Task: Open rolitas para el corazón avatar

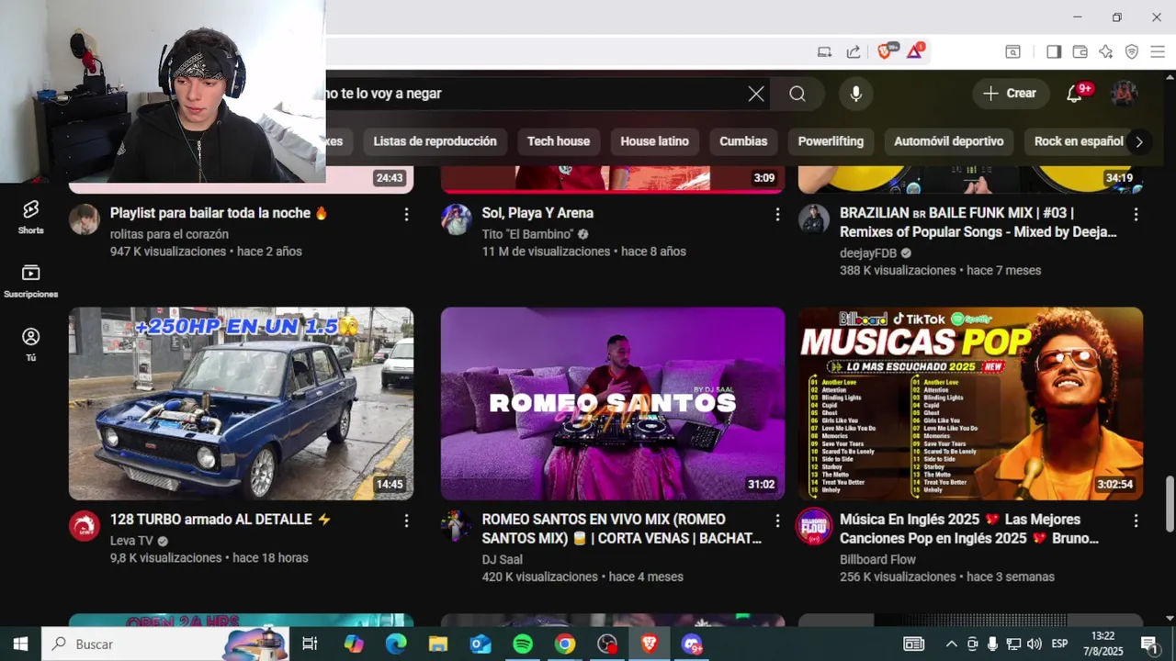Action: tap(85, 219)
